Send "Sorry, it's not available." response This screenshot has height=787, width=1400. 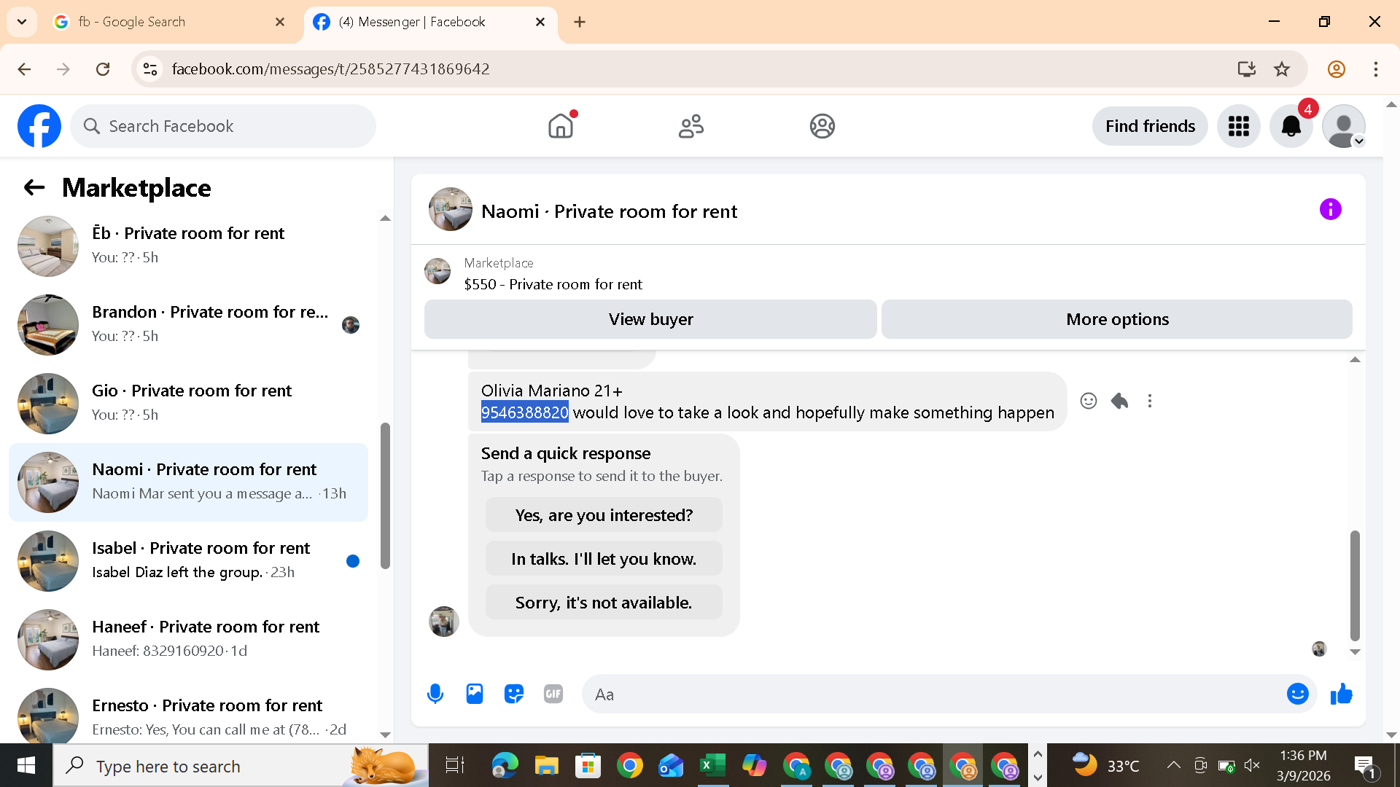click(x=603, y=603)
